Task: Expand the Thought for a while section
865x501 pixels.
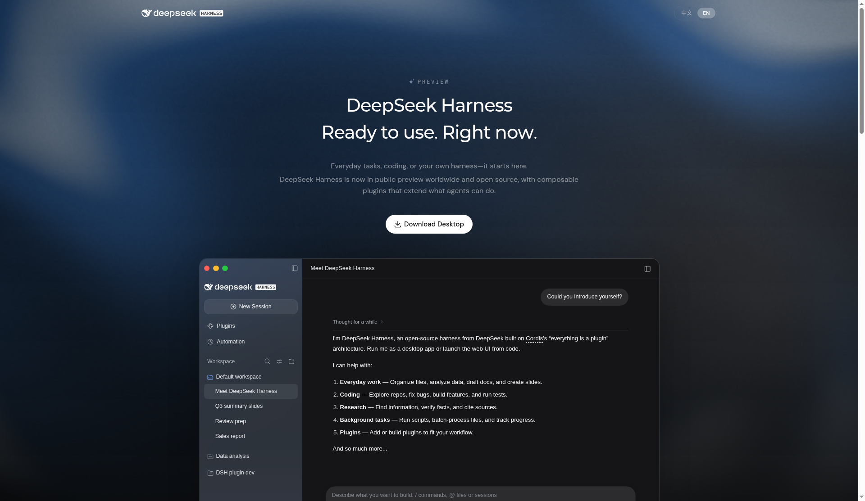Action: (358, 322)
